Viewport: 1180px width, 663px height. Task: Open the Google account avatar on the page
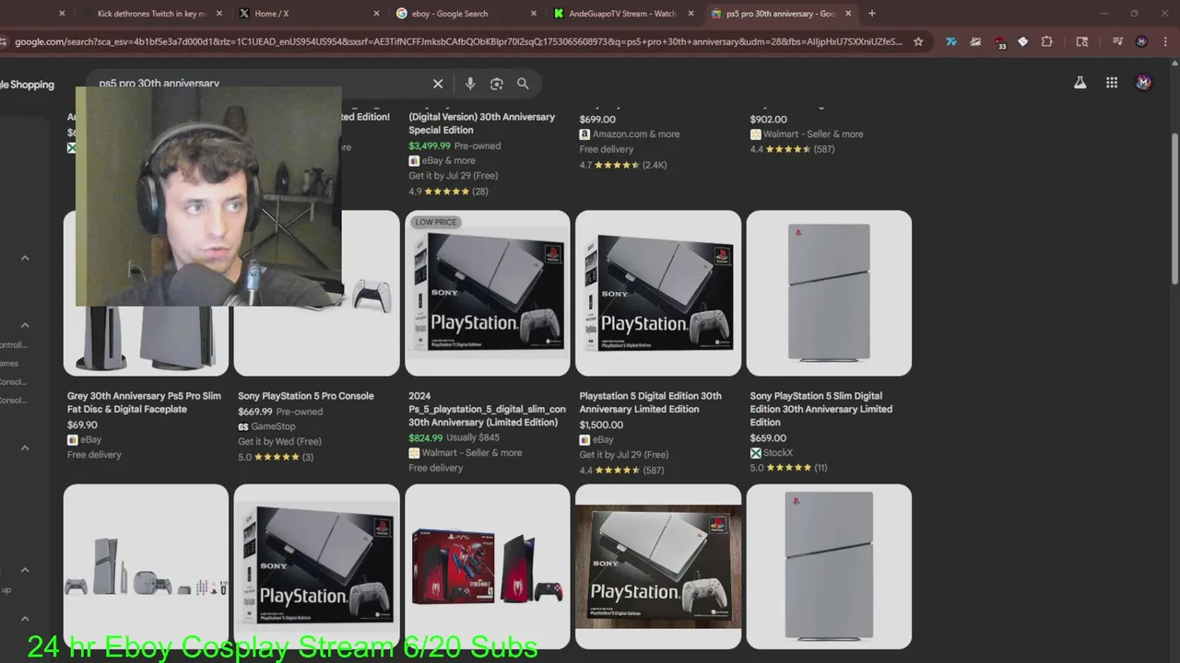[x=1143, y=83]
